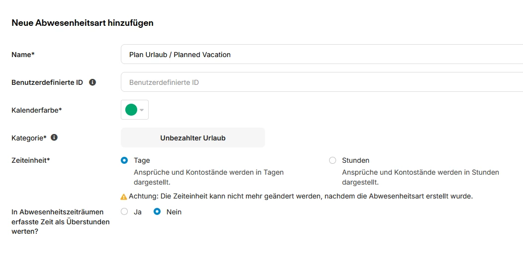Click the Achtung warning message text

300,196
